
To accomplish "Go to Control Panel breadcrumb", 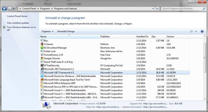I will 29,8.
